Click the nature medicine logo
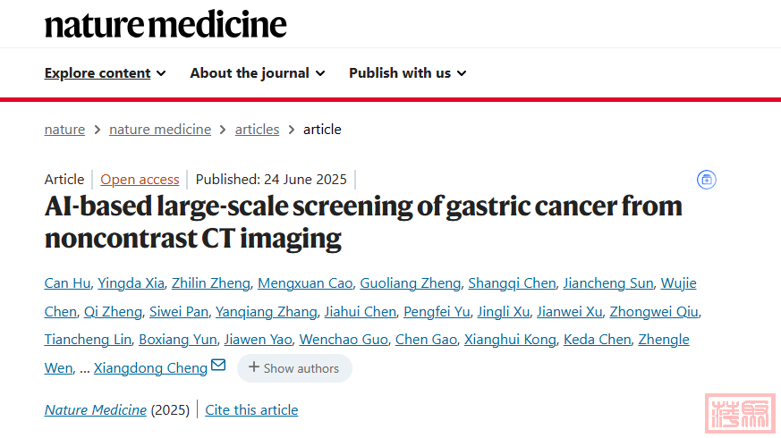Screen dimensions: 781x438 pos(166,24)
